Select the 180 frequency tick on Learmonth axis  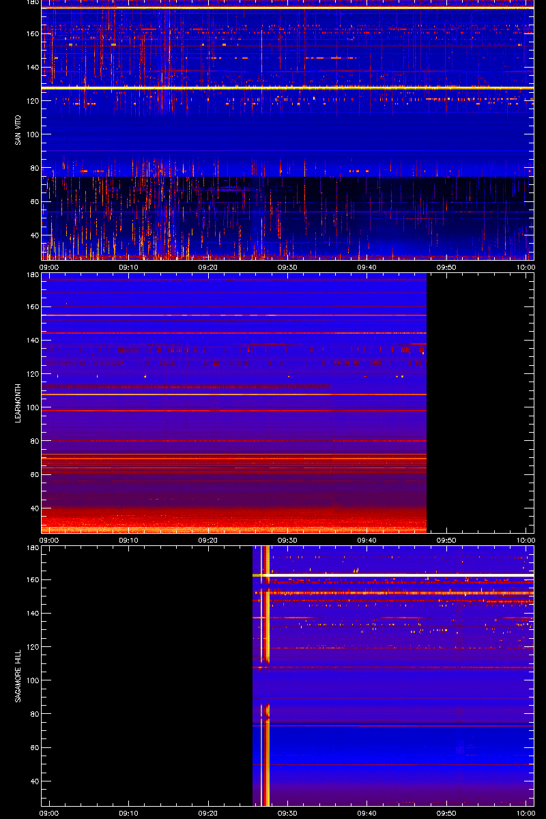click(31, 275)
